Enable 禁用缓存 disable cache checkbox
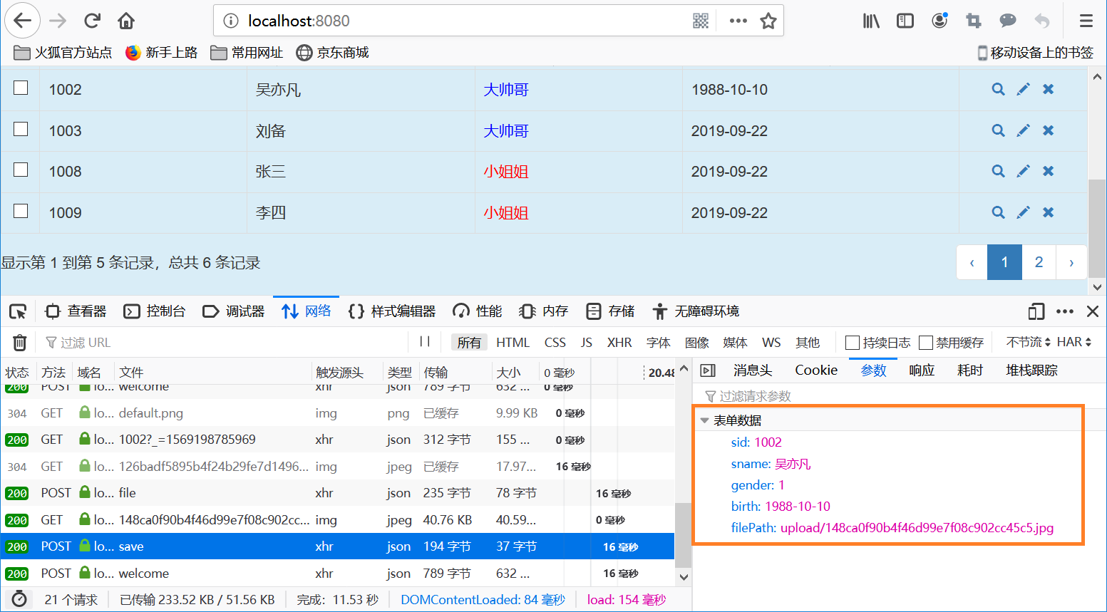 point(926,343)
